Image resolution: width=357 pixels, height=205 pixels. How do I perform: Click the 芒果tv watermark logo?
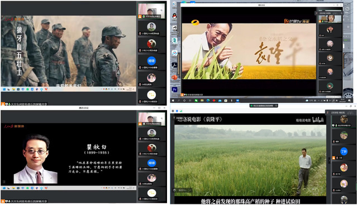click(x=297, y=21)
